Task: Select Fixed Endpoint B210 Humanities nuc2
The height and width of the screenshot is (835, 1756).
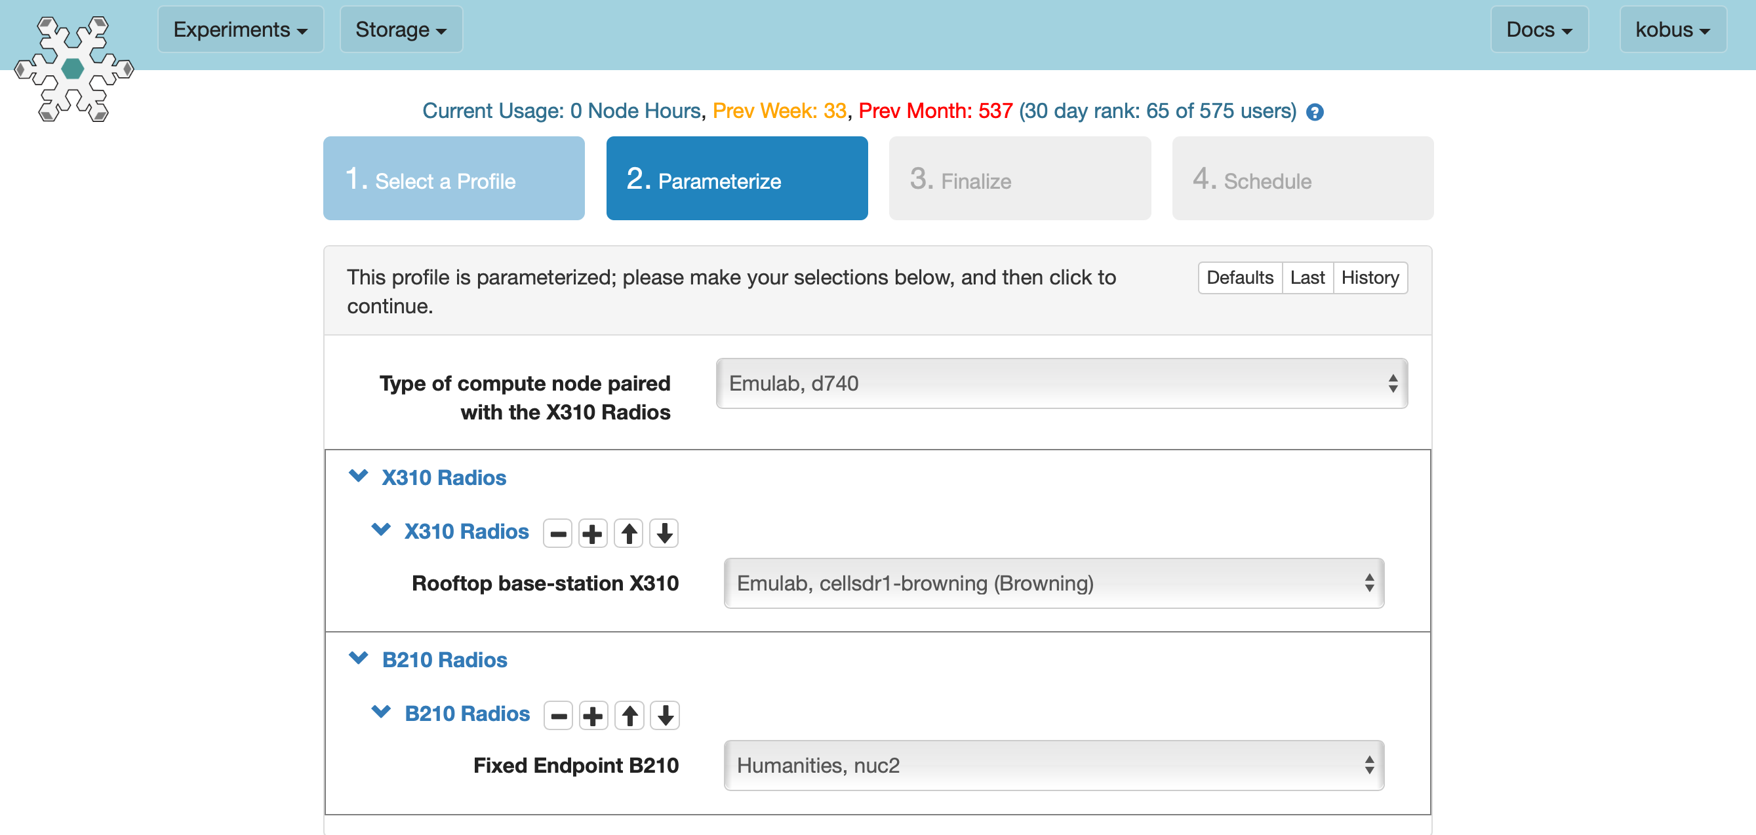Action: (1054, 766)
